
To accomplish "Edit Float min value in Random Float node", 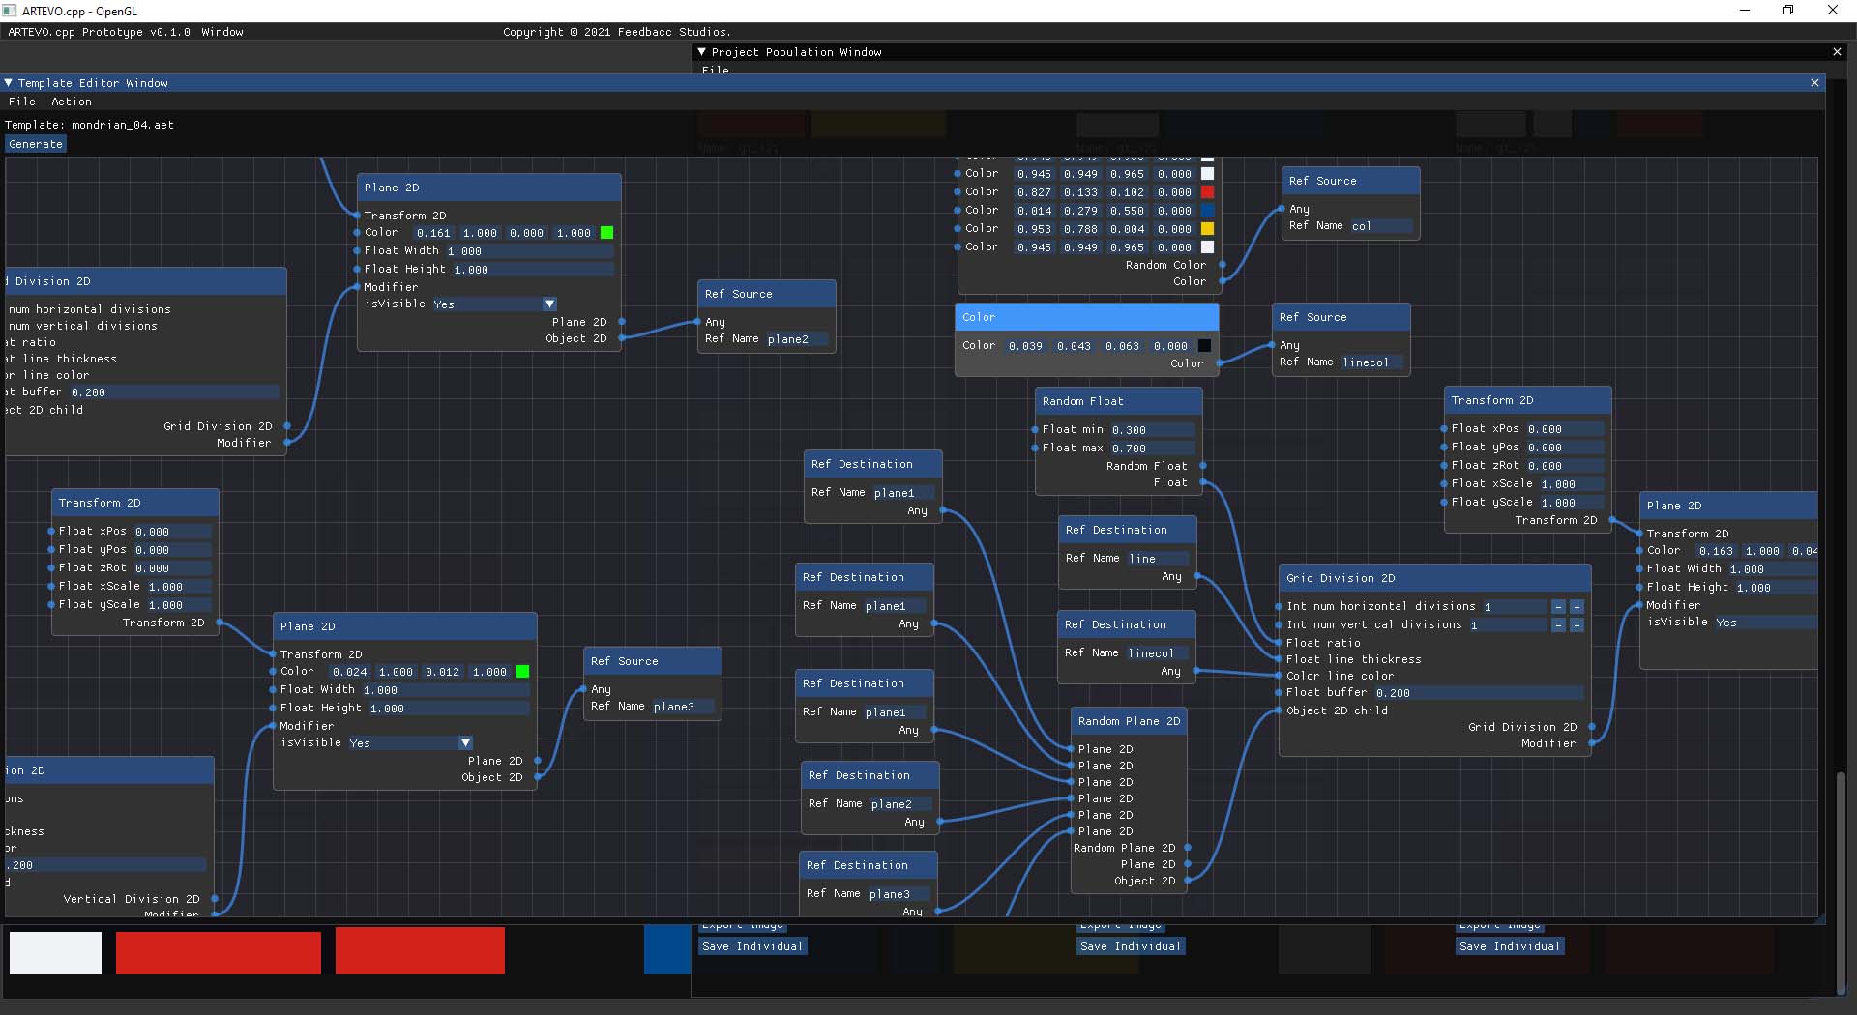I will click(1151, 430).
